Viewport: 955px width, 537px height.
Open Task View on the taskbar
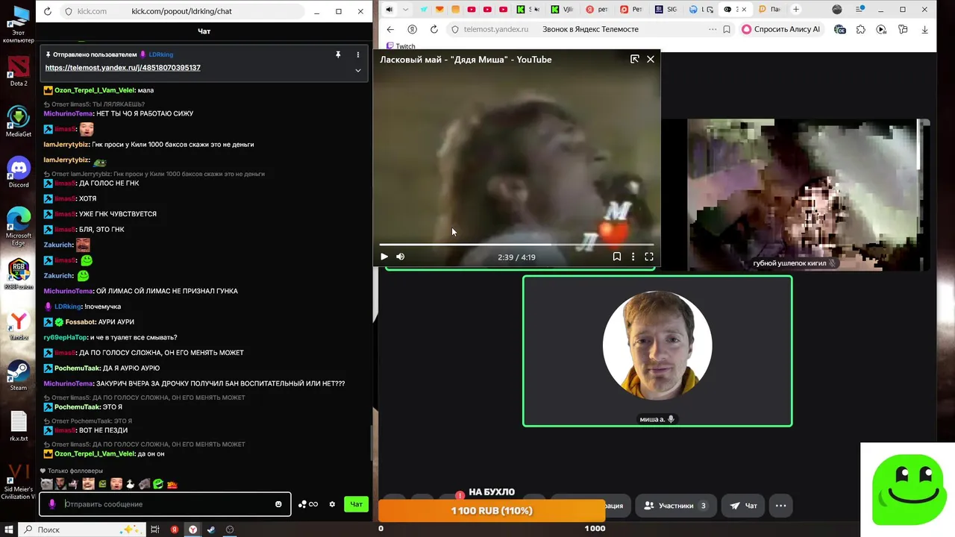[155, 530]
